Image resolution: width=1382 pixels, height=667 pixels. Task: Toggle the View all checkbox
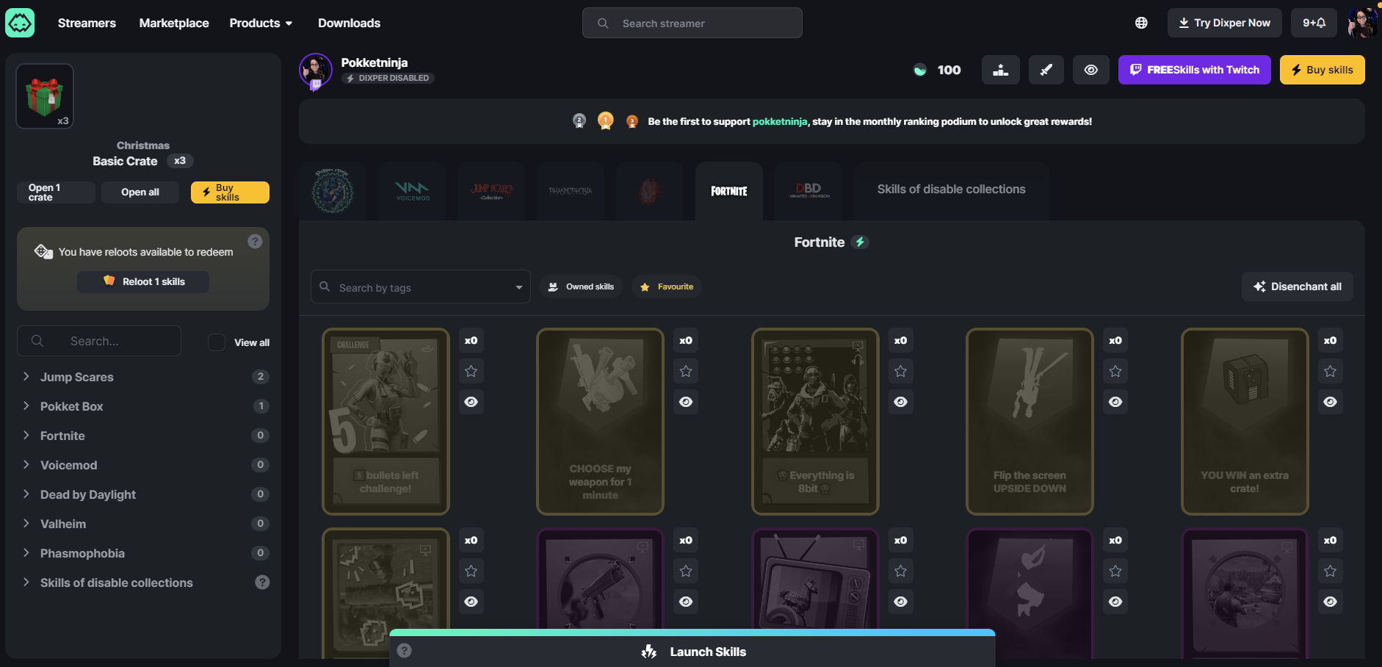(x=217, y=342)
